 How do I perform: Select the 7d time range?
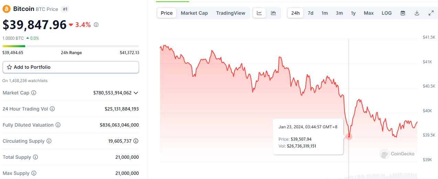(310, 13)
